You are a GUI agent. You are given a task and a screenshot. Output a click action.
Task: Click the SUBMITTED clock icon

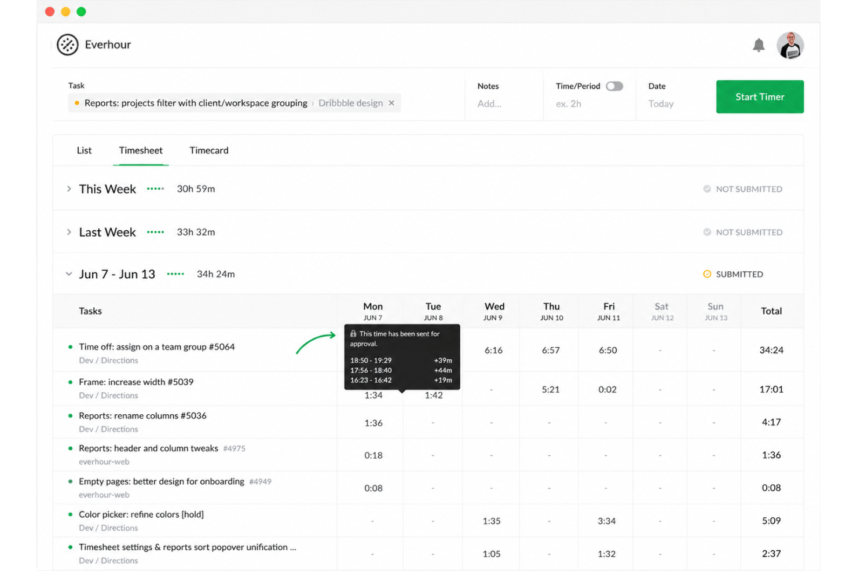click(x=707, y=274)
